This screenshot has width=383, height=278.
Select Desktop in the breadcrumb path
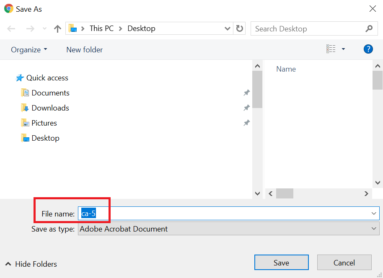(141, 28)
